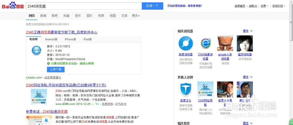This screenshot has height=125, width=293.
Task: Open 世界十大黑客 thumbnail
Action: point(225,89)
